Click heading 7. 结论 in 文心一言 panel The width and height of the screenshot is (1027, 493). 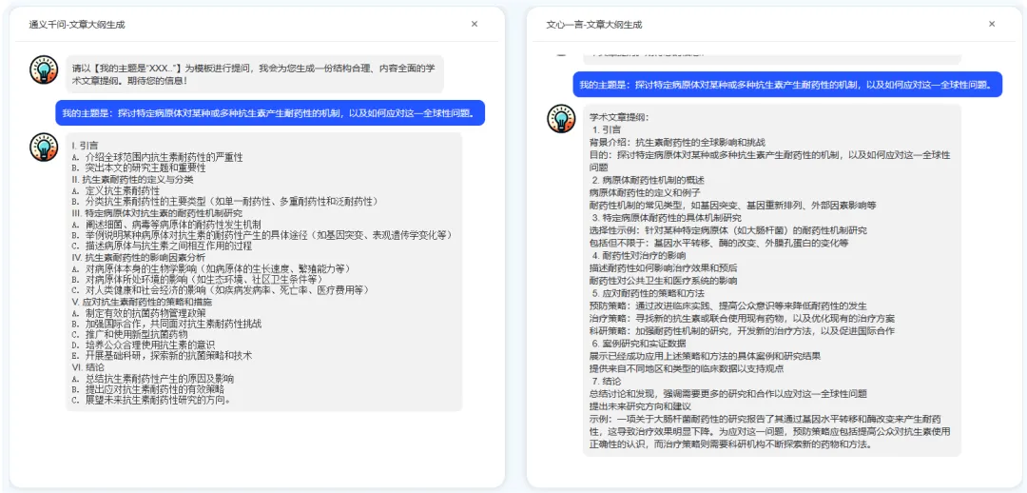(x=606, y=381)
